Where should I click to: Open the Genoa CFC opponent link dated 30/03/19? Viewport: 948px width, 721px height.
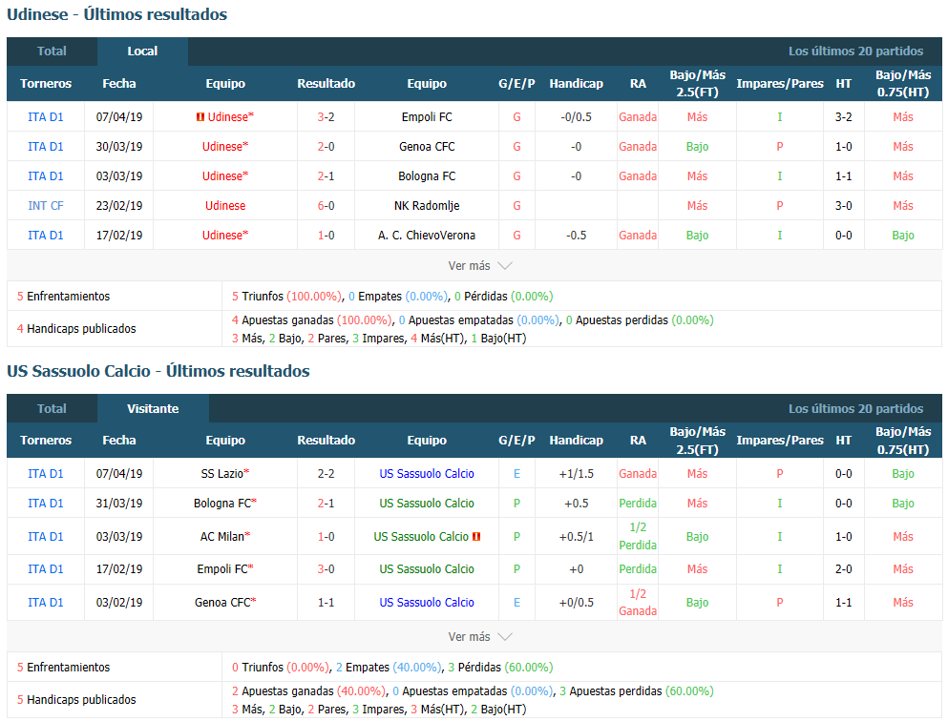click(x=427, y=147)
